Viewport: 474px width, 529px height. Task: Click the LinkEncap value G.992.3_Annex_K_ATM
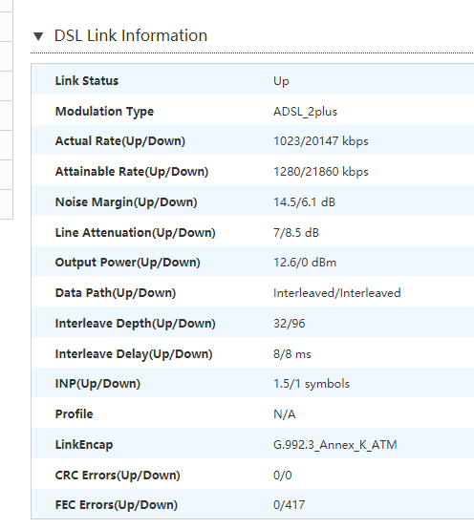point(334,445)
